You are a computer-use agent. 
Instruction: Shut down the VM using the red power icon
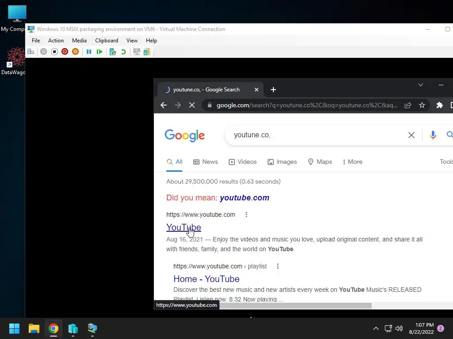pos(65,52)
